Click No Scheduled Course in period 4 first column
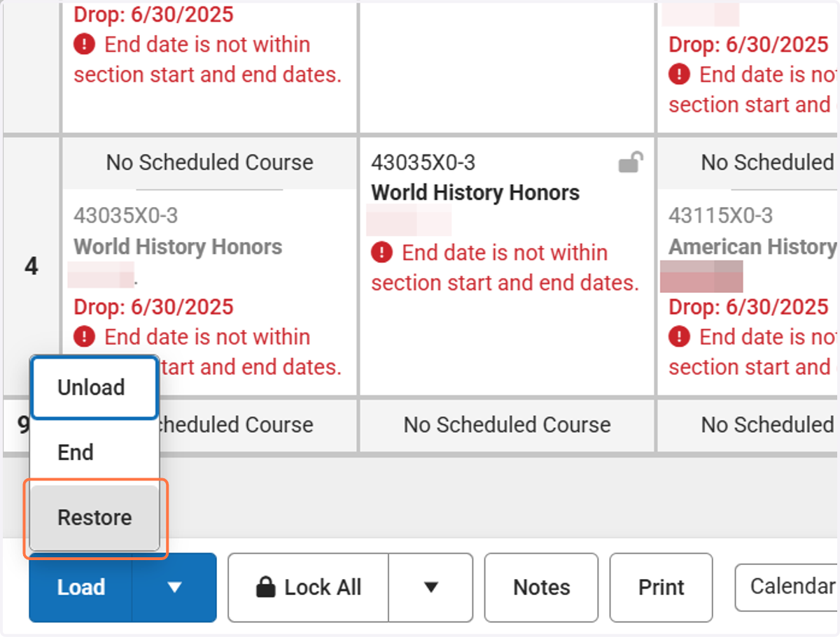The width and height of the screenshot is (840, 637). click(209, 163)
